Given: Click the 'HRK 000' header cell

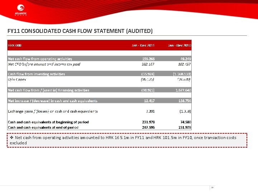Looking at the screenshot, I should [14, 45].
